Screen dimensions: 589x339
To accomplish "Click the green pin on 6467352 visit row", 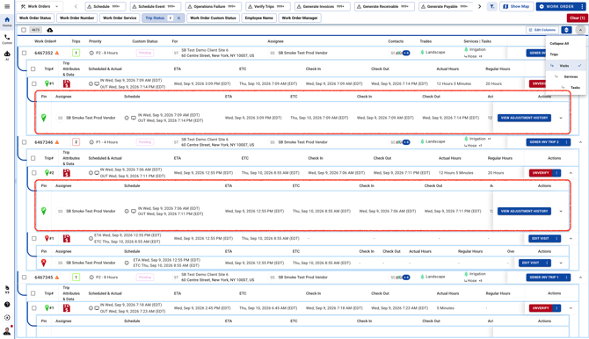I will pos(44,118).
